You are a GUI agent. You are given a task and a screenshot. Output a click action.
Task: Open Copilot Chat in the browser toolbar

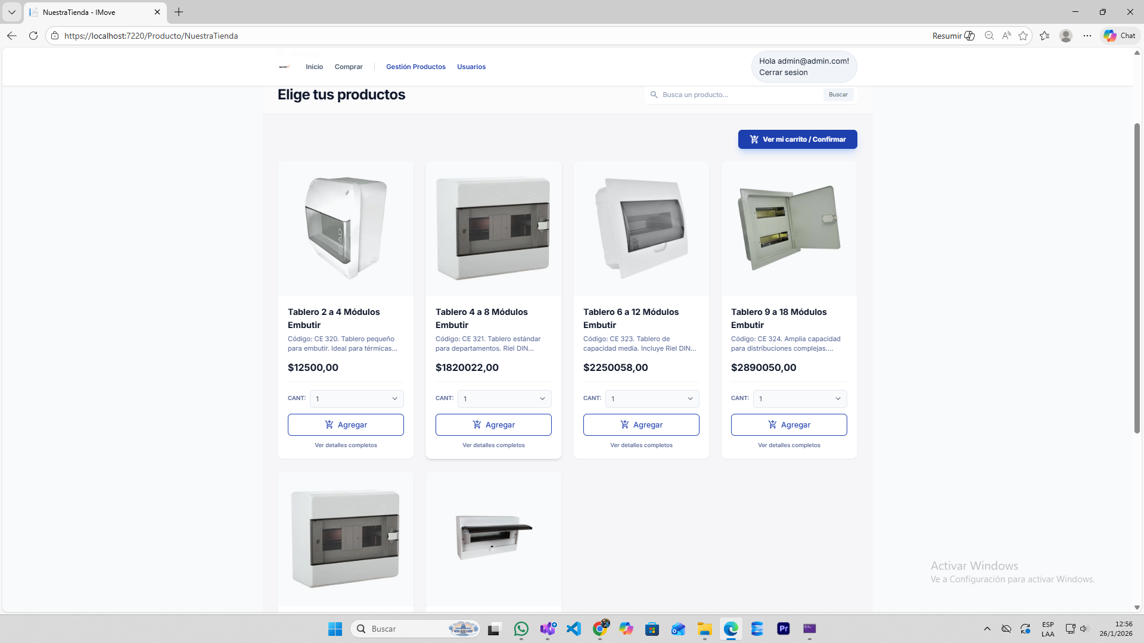(x=1119, y=36)
